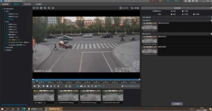Expand the last folder node in file tree

tap(5, 50)
